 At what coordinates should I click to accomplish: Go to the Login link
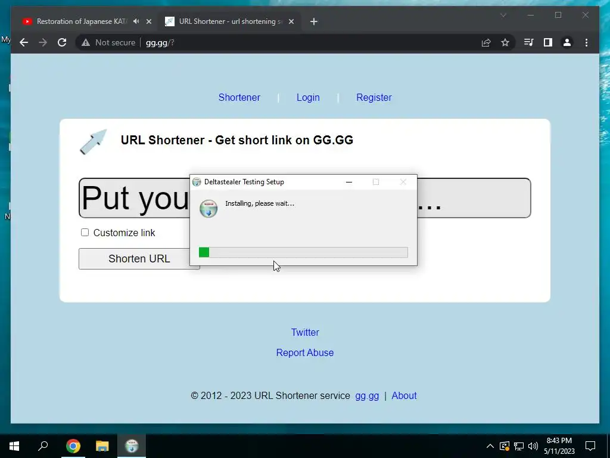tap(308, 97)
